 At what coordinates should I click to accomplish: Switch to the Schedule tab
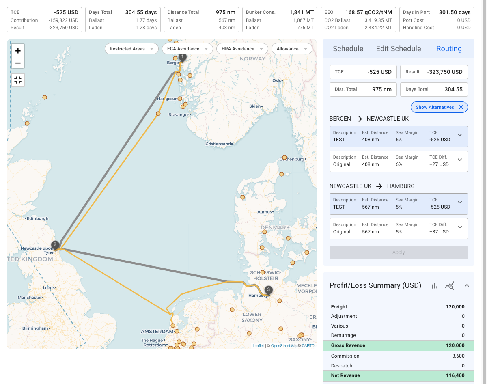tap(348, 49)
